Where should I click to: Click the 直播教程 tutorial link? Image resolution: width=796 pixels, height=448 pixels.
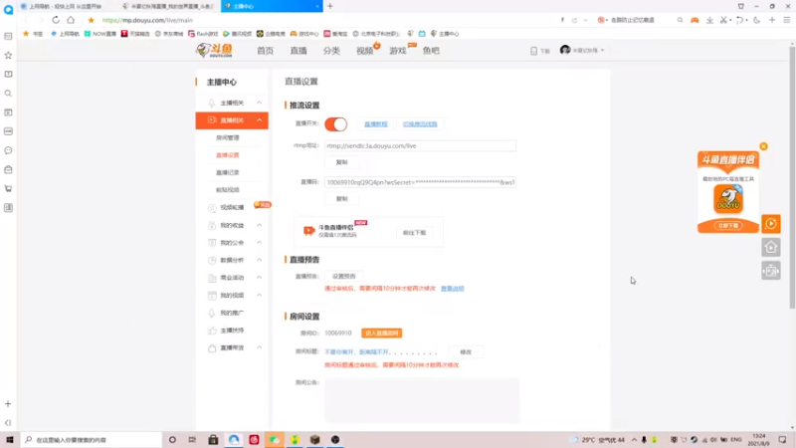click(x=376, y=123)
